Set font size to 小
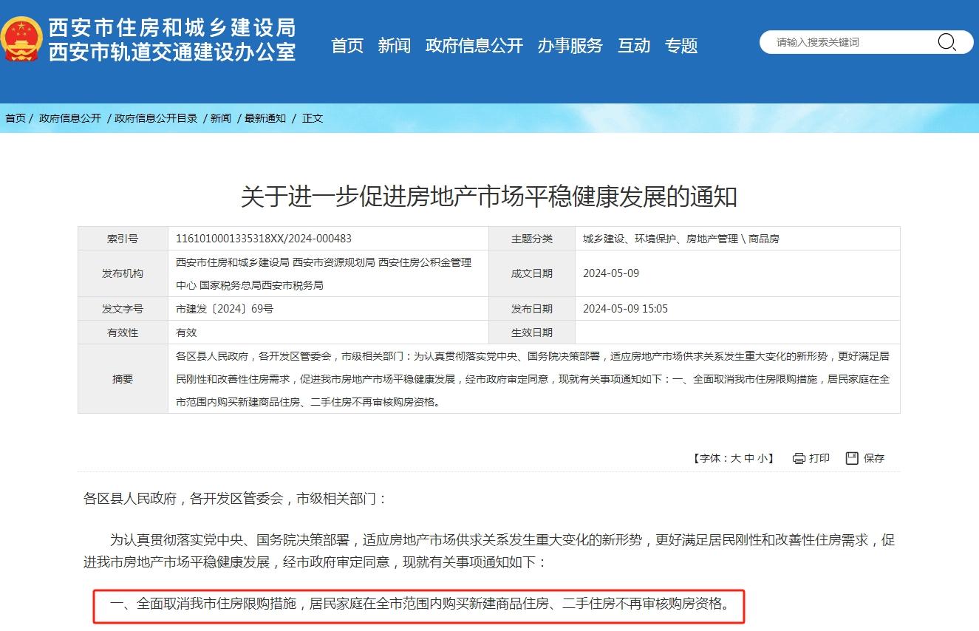The image size is (979, 631). click(762, 458)
